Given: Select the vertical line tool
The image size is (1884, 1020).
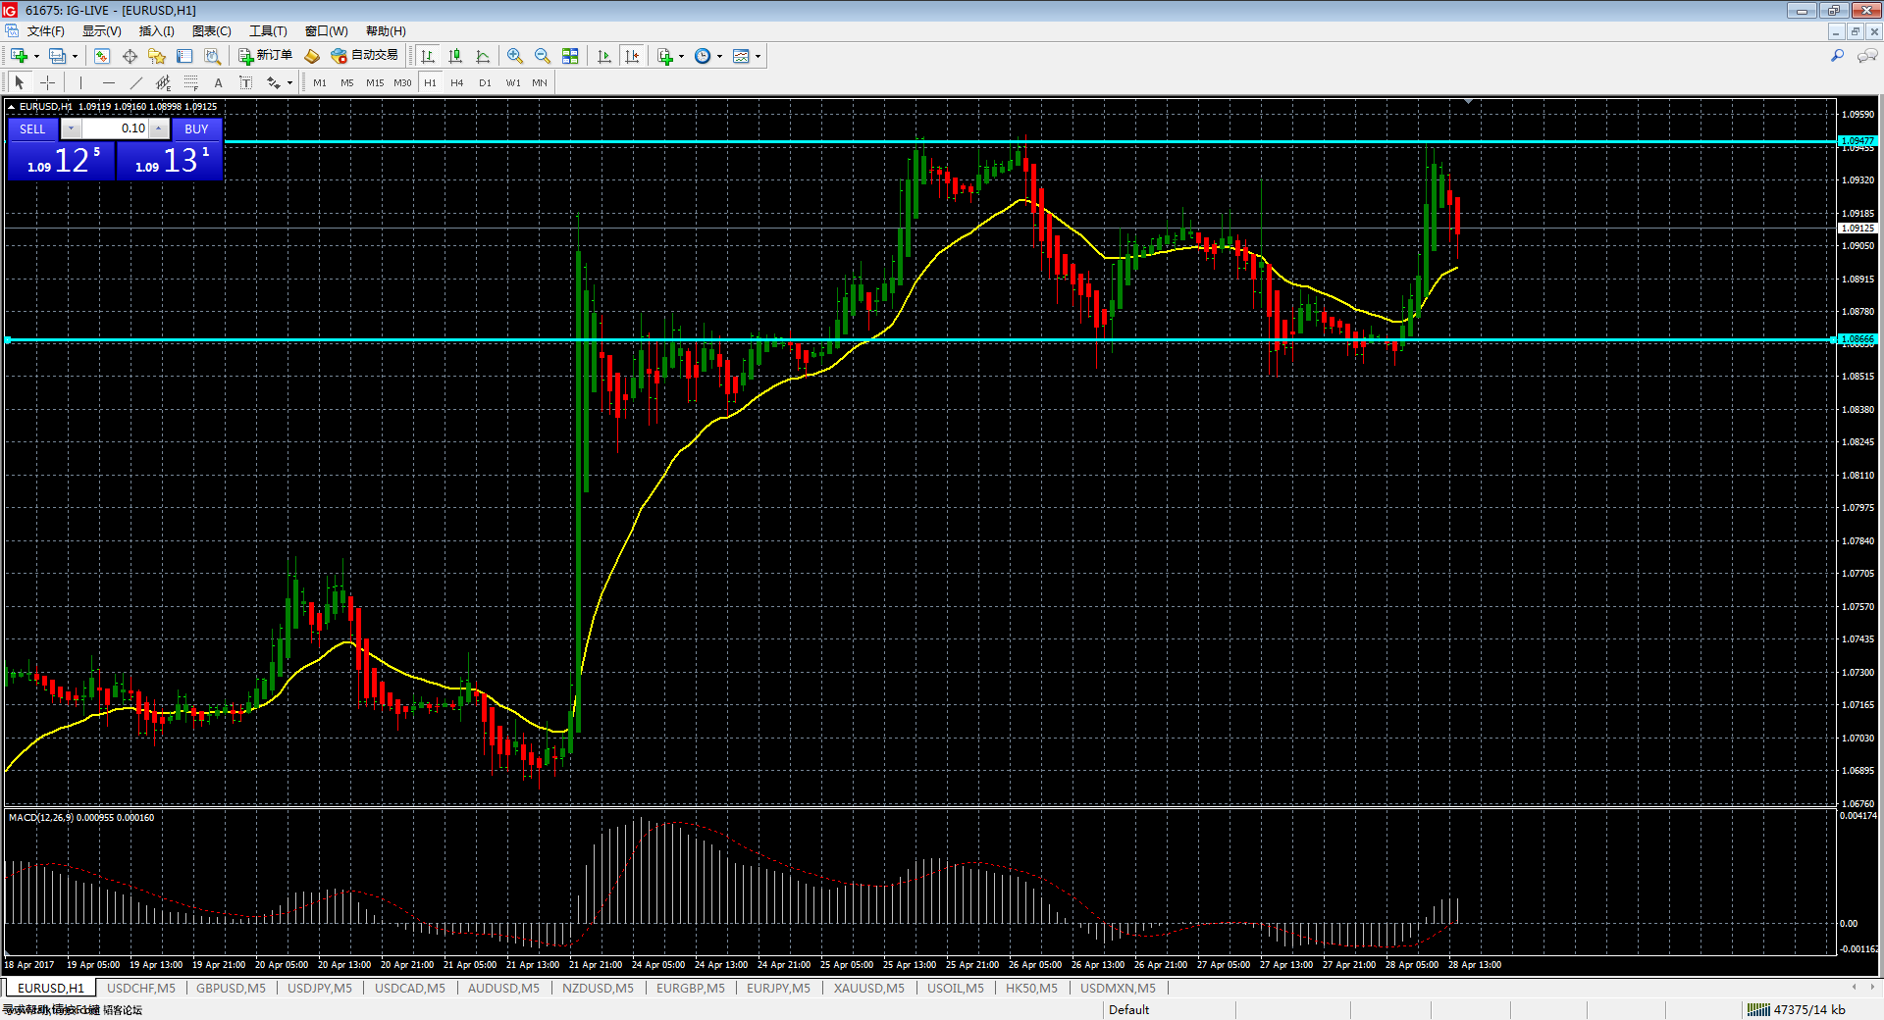Looking at the screenshot, I should (x=80, y=82).
